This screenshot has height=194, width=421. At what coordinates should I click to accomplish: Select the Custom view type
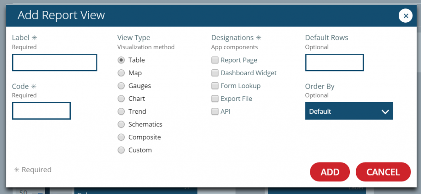tap(121, 150)
